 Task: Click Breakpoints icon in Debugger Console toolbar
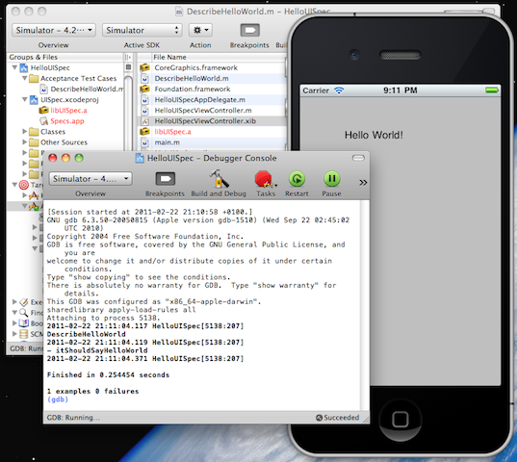166,179
